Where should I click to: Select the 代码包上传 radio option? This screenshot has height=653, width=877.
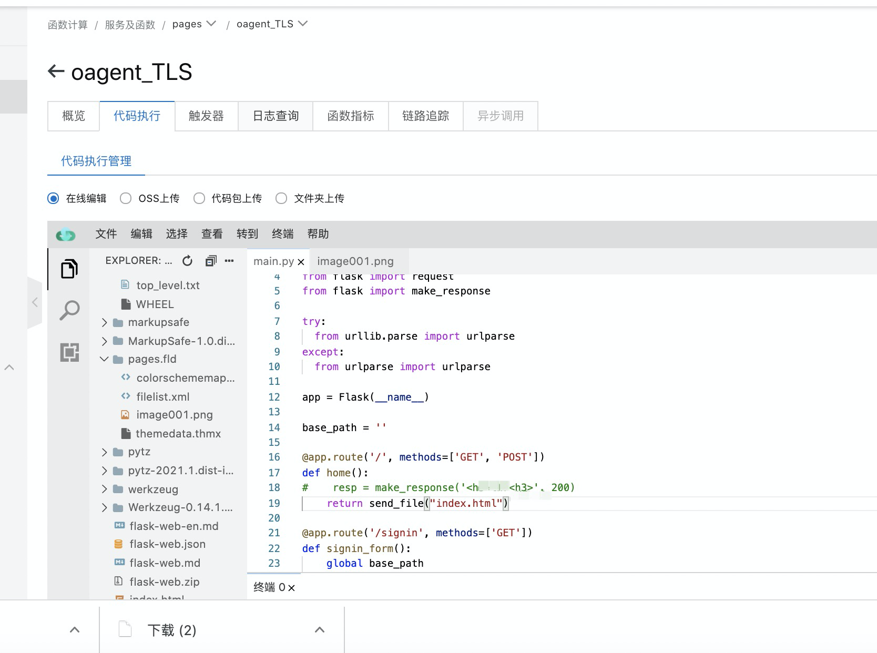(x=199, y=198)
